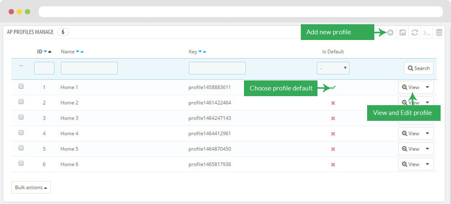Viewport: 451px width, 204px height.
Task: Click the database export icon
Action: click(439, 32)
